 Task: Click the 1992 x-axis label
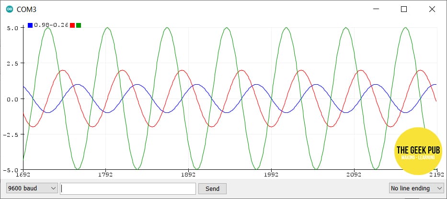[271, 174]
